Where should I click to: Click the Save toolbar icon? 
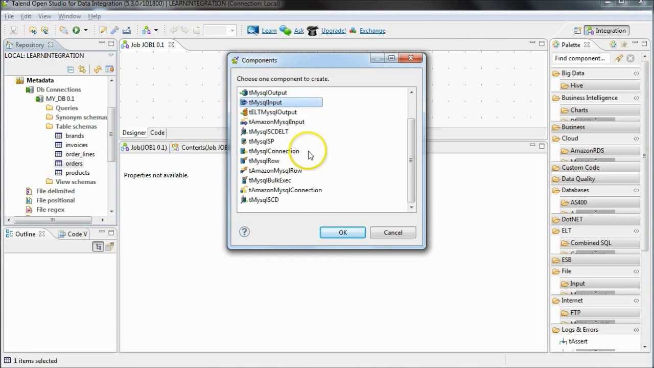pyautogui.click(x=14, y=31)
